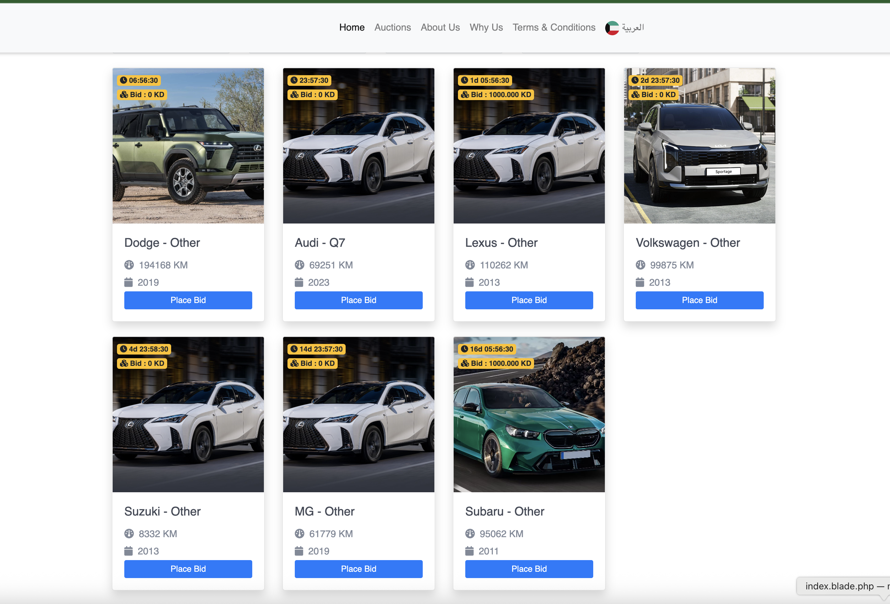Screen dimensions: 890x604
Task: Click the Kuwait flag language icon
Action: coord(612,28)
